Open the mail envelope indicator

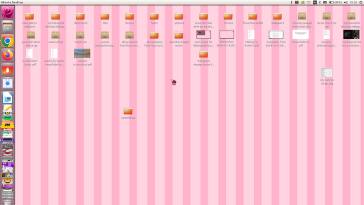click(325, 2)
